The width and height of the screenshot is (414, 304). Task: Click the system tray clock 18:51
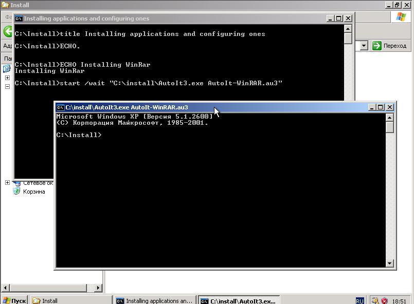399,301
